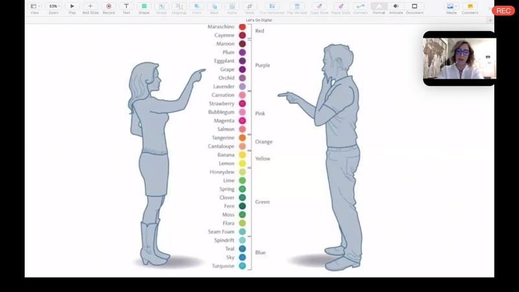Click the Group objects icon

coord(162,6)
